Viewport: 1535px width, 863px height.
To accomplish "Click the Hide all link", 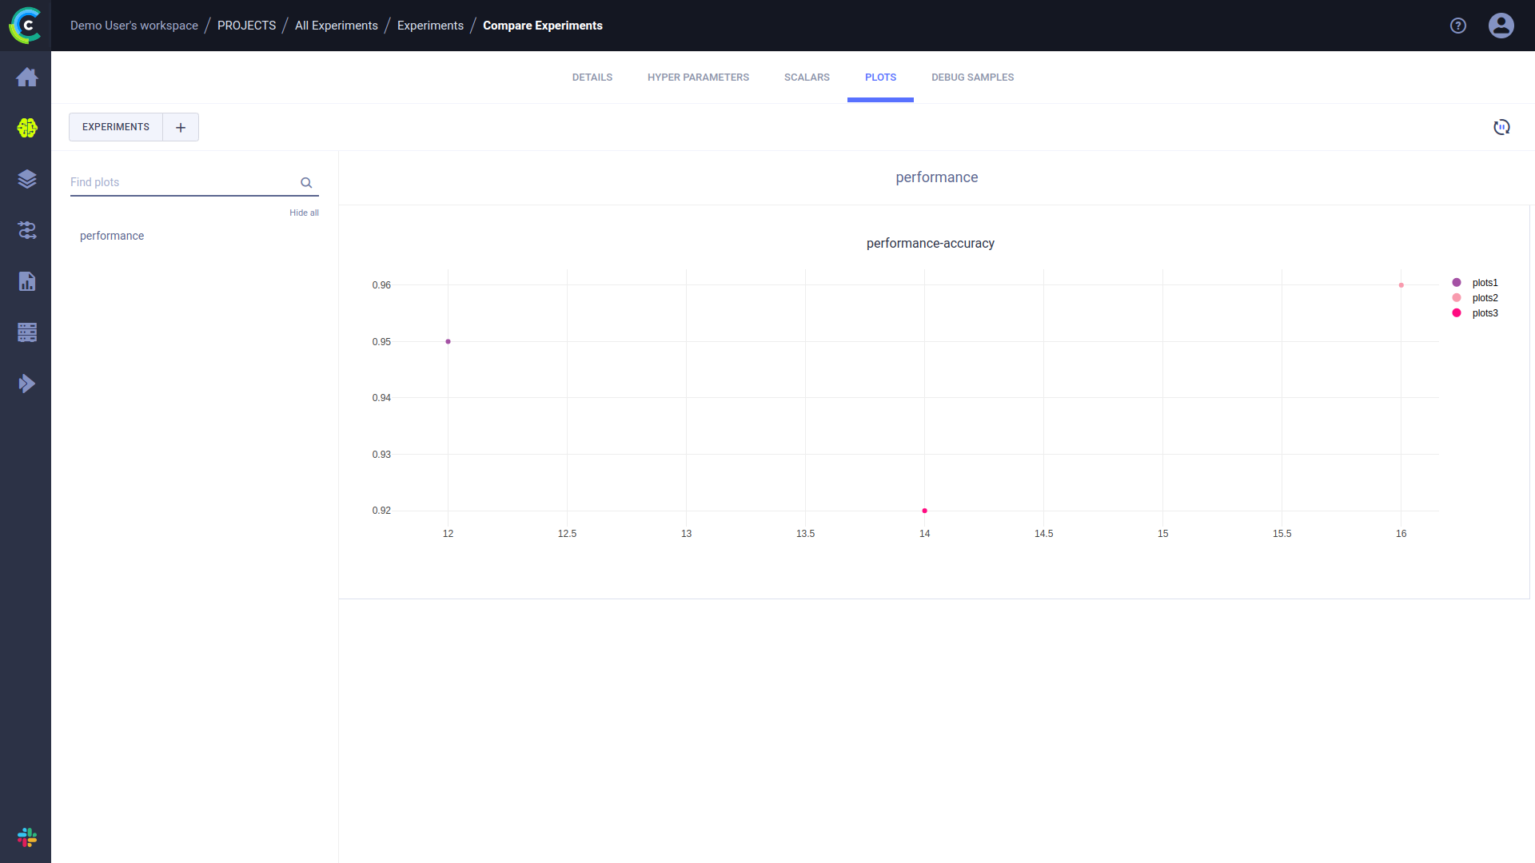I will [x=304, y=213].
